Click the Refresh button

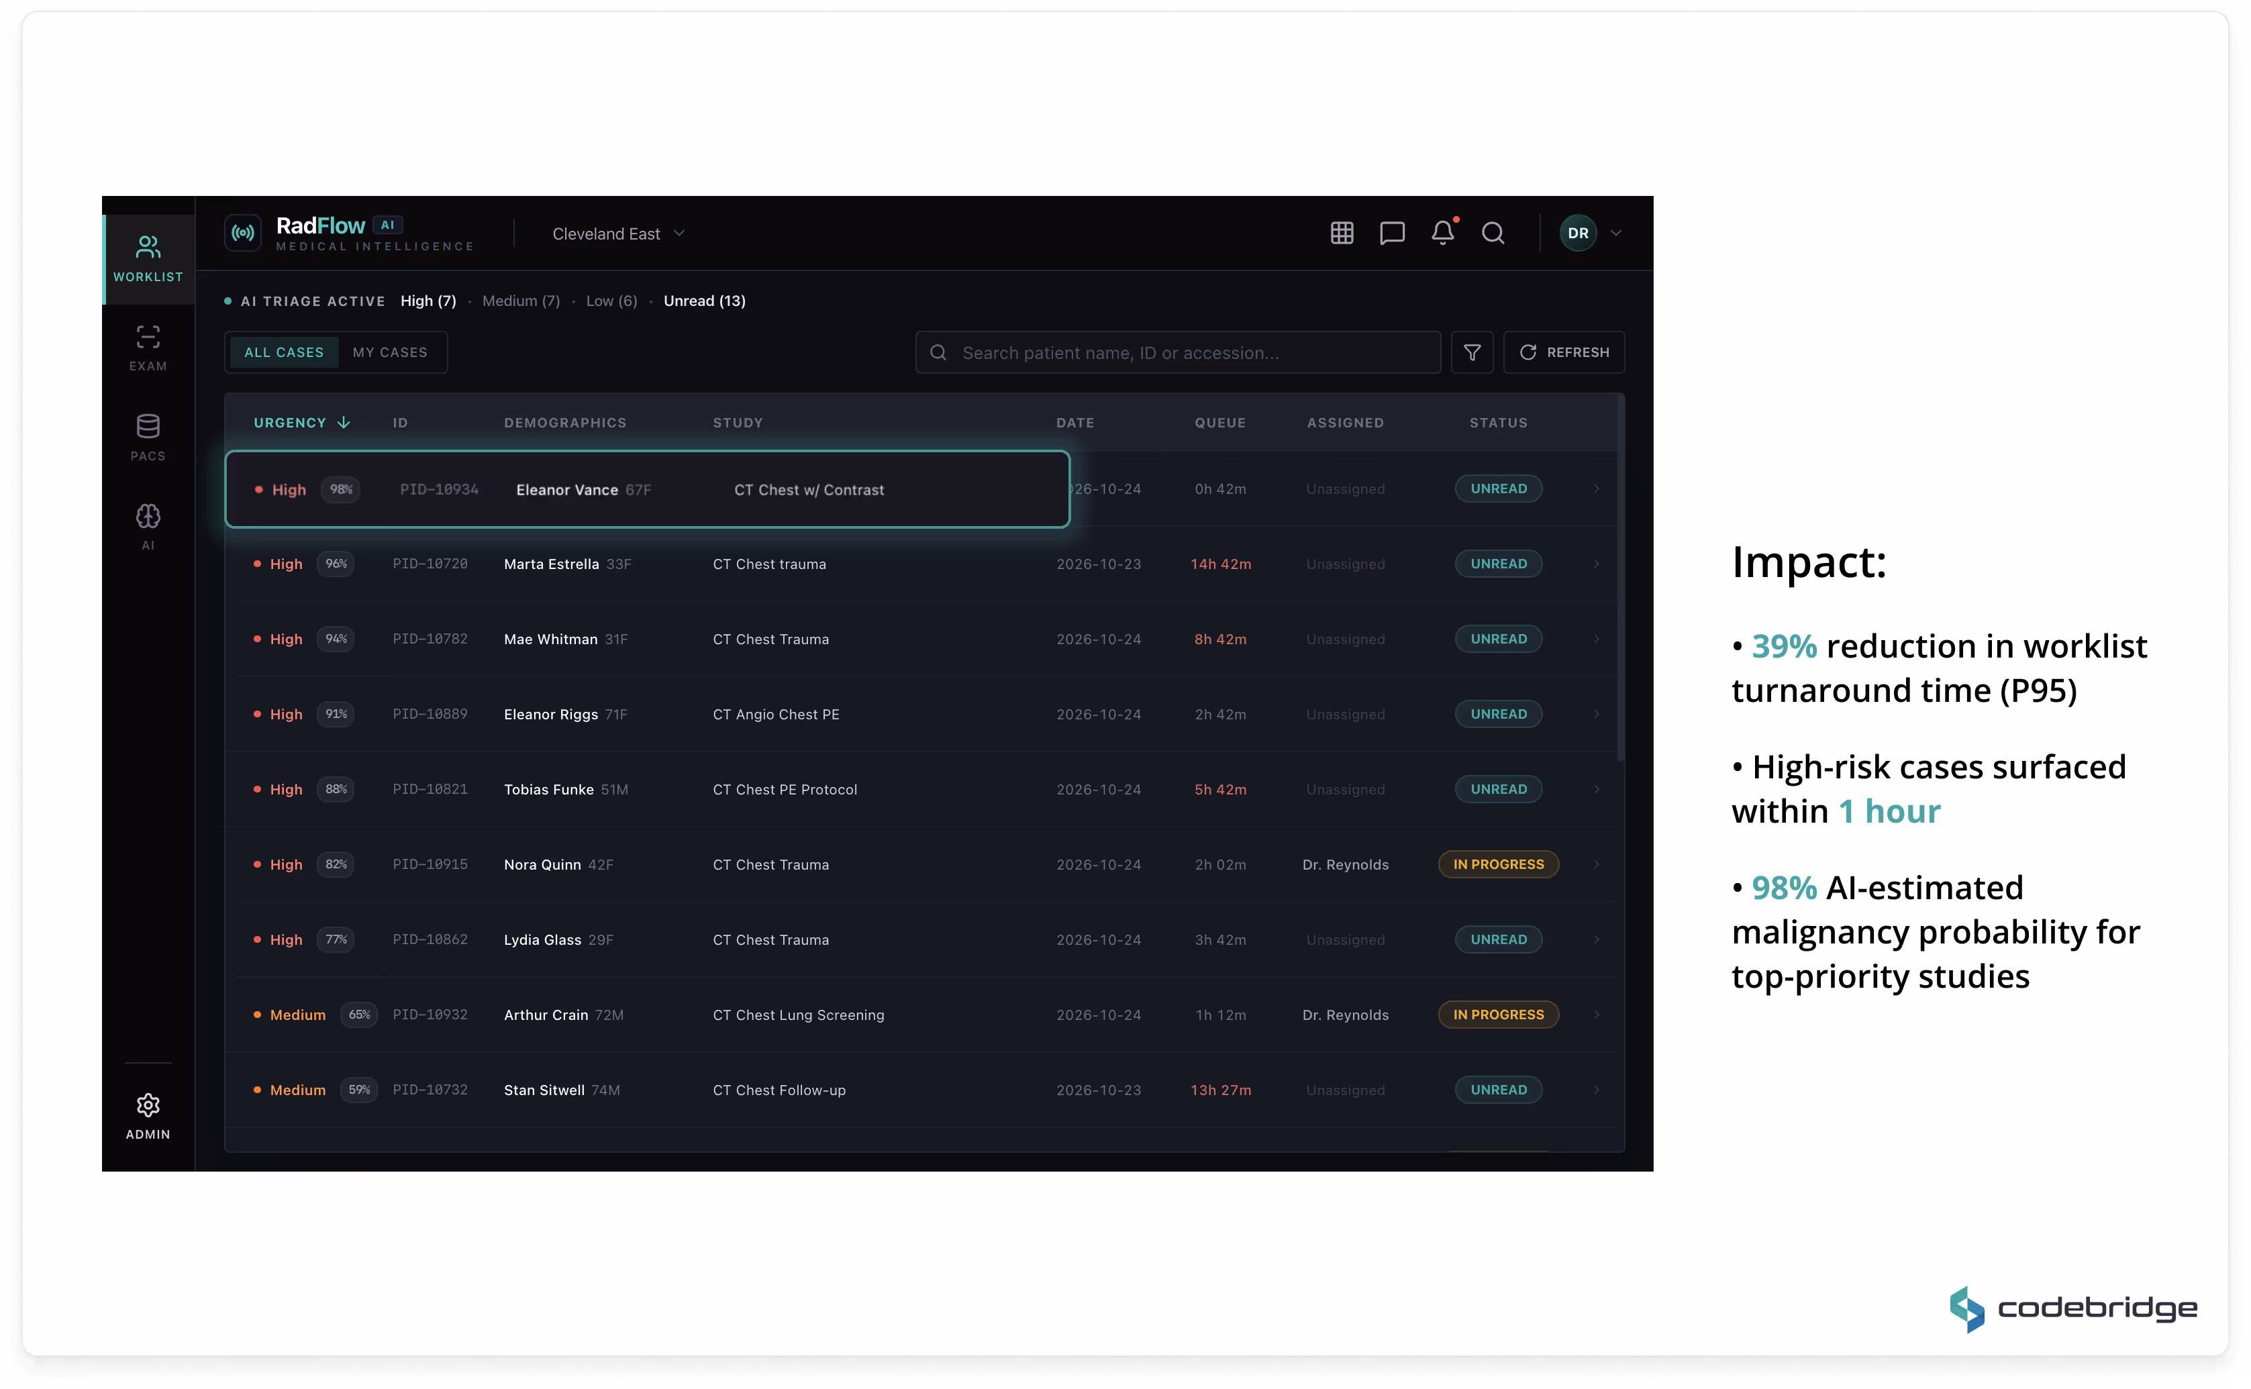tap(1564, 353)
